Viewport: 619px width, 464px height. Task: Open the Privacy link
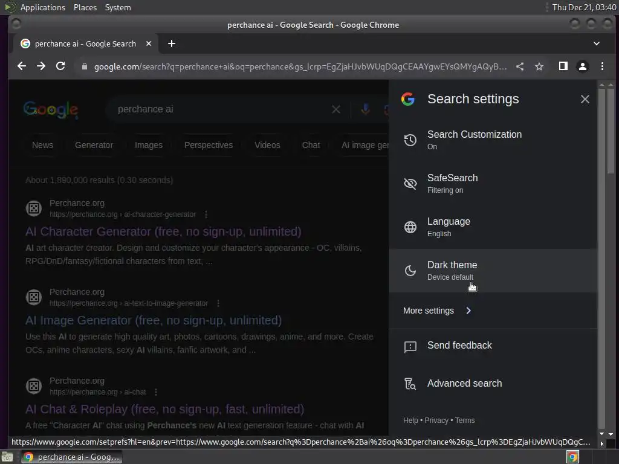tap(436, 420)
